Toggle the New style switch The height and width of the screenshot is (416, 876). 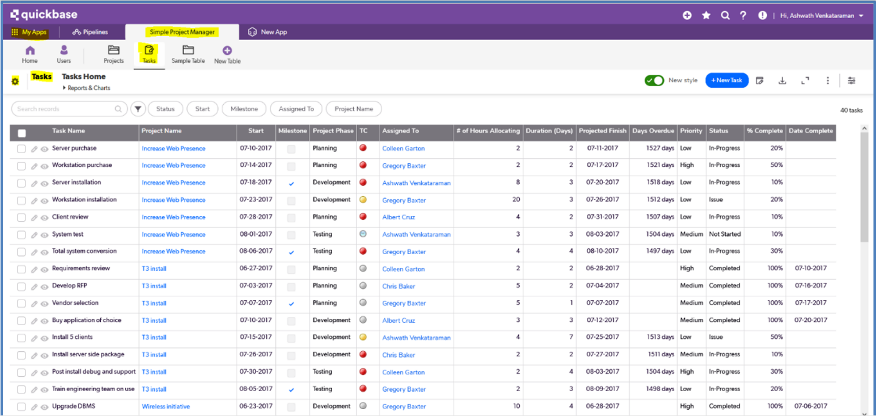point(654,80)
